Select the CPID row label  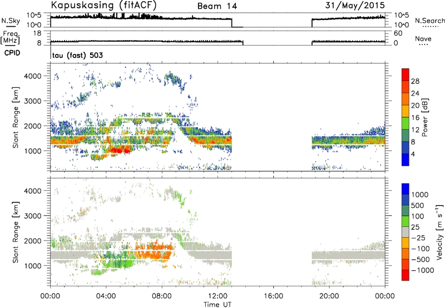[x=12, y=53]
